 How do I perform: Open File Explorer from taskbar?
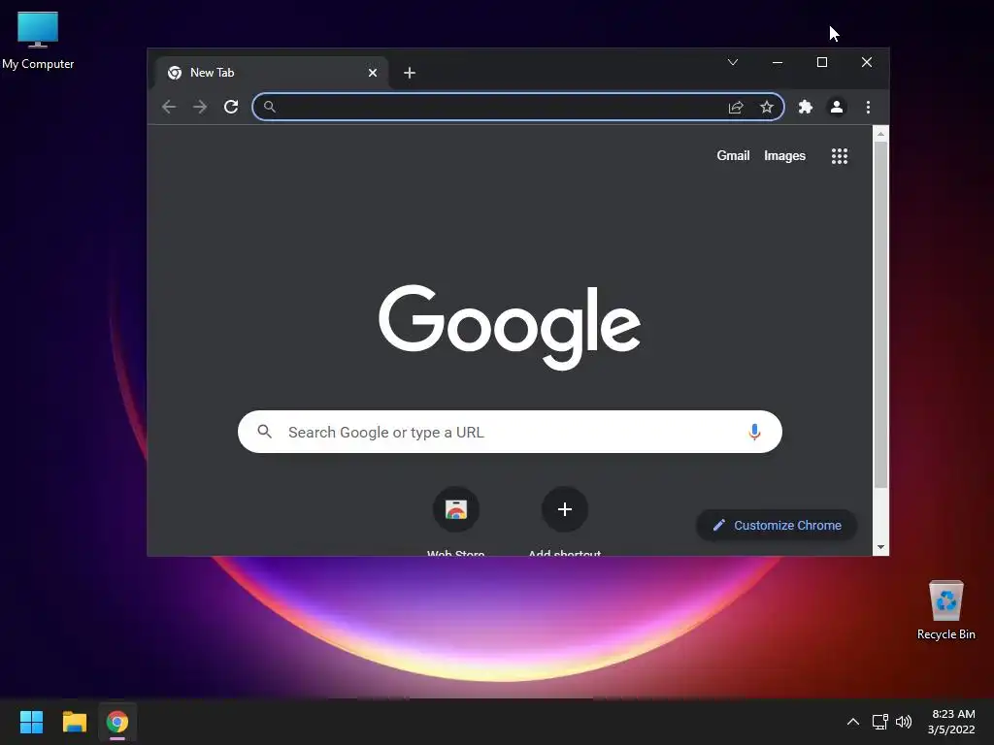tap(74, 722)
